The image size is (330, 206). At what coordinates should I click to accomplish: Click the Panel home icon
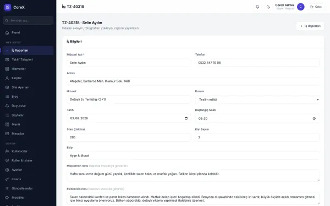(x=7, y=32)
